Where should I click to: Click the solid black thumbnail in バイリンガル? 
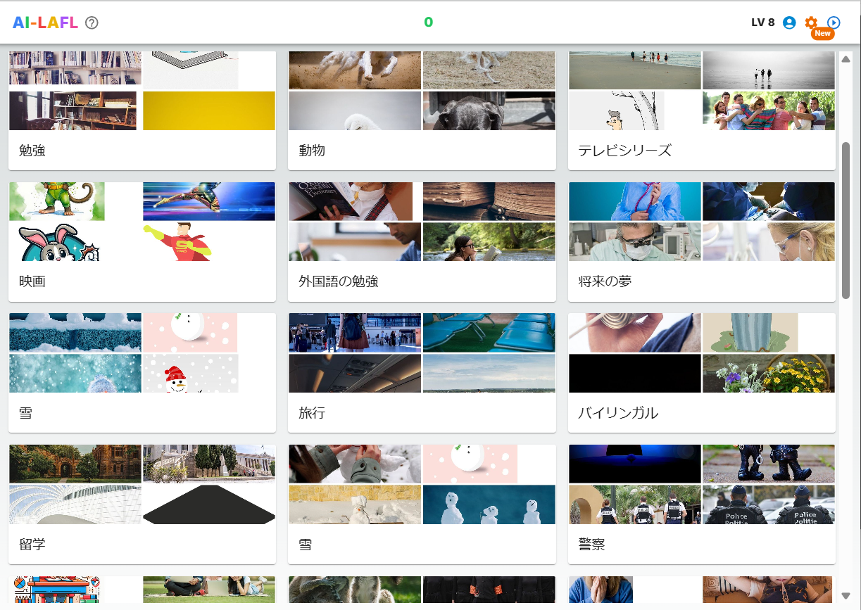point(635,373)
